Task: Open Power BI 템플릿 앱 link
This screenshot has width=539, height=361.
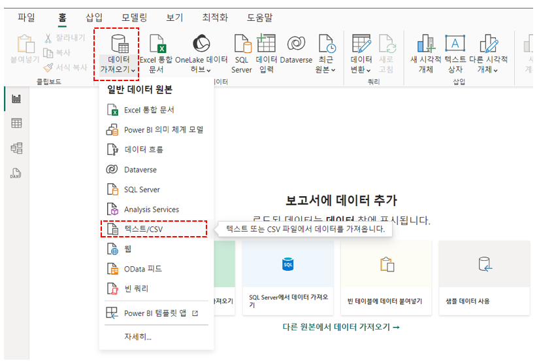Action: 156,313
